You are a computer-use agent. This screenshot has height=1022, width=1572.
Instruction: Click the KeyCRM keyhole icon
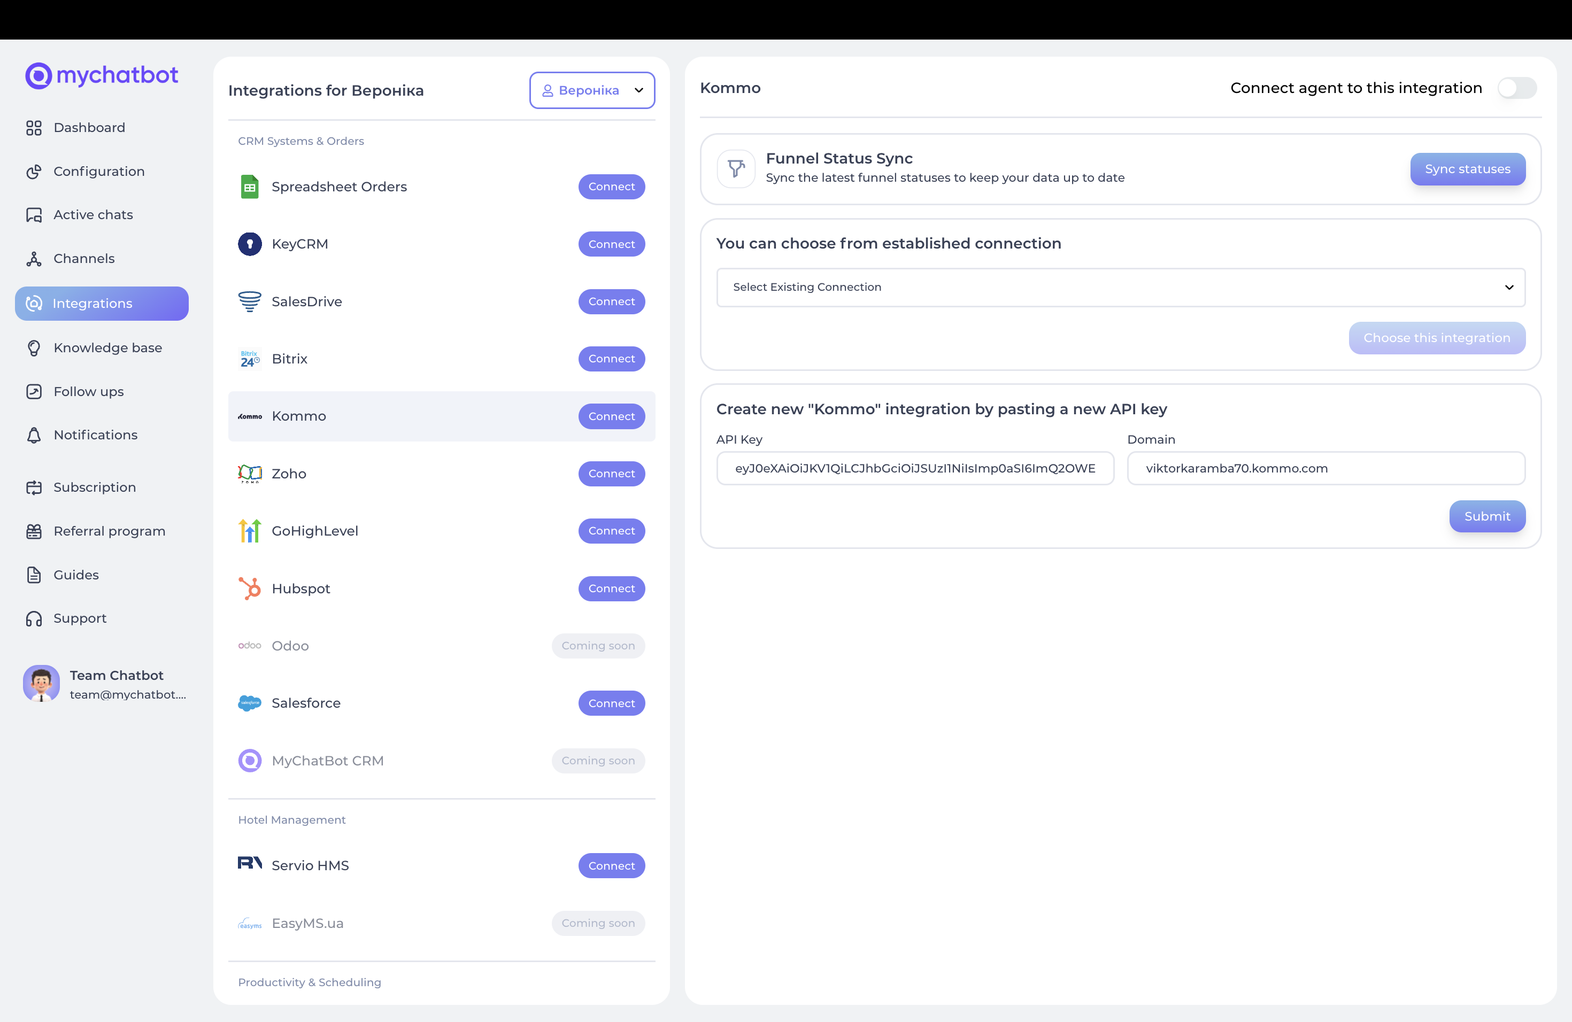(250, 244)
